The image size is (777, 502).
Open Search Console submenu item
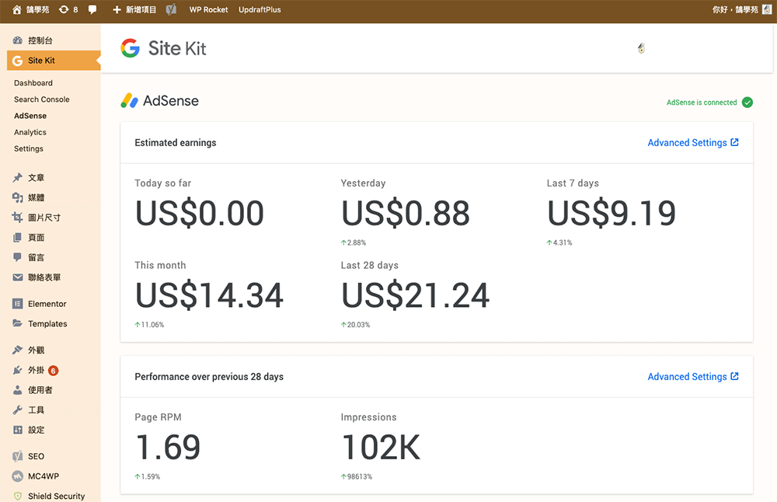tap(42, 99)
